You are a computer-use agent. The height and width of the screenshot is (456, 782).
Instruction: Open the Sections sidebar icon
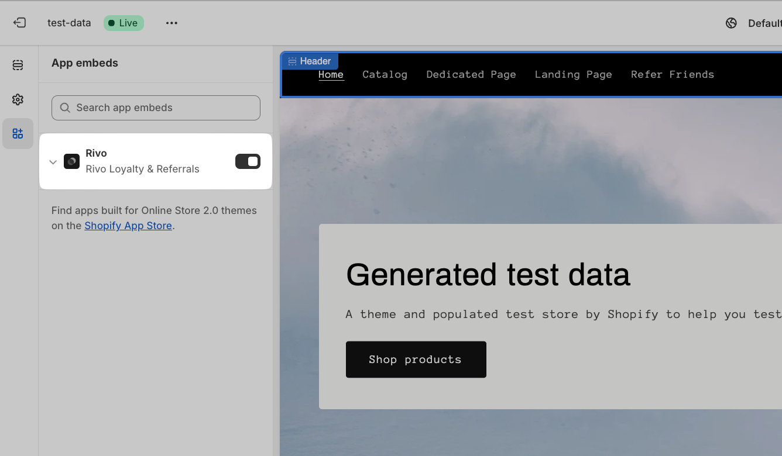[x=18, y=65]
